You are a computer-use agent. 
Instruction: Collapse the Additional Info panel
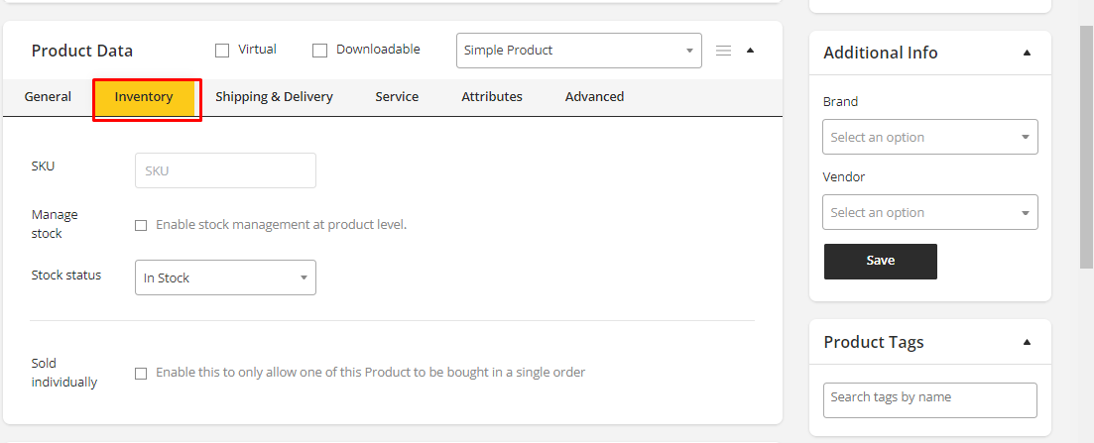pos(1027,53)
